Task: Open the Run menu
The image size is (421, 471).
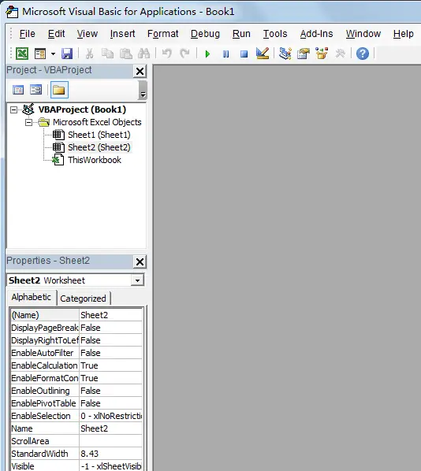Action: [x=241, y=34]
